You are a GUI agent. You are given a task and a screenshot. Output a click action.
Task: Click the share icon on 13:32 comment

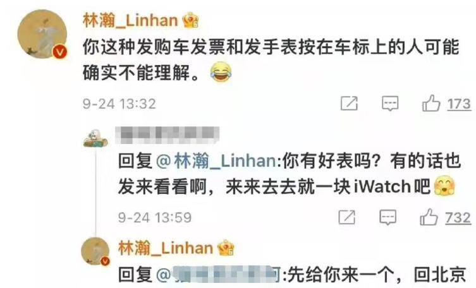[x=349, y=104]
